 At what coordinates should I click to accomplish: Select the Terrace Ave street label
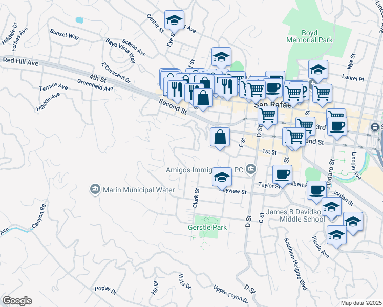54,86
